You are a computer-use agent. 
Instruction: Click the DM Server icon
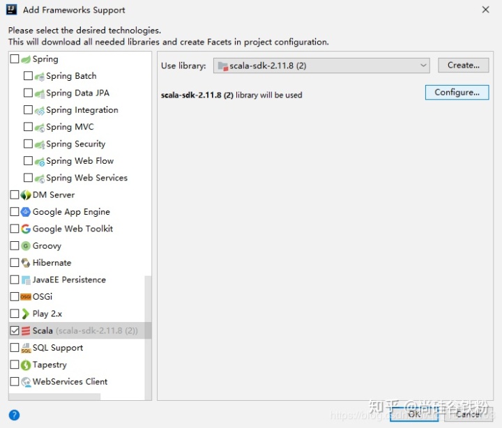26,195
